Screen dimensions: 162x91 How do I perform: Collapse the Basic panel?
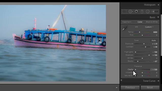(x=158, y=17)
